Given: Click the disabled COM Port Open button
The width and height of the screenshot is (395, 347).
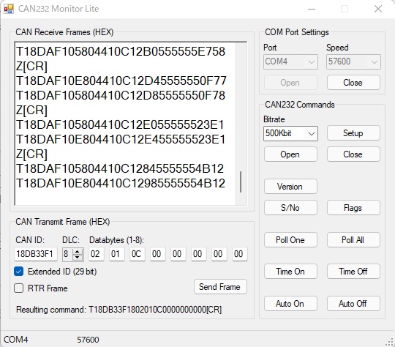Looking at the screenshot, I should [x=290, y=83].
